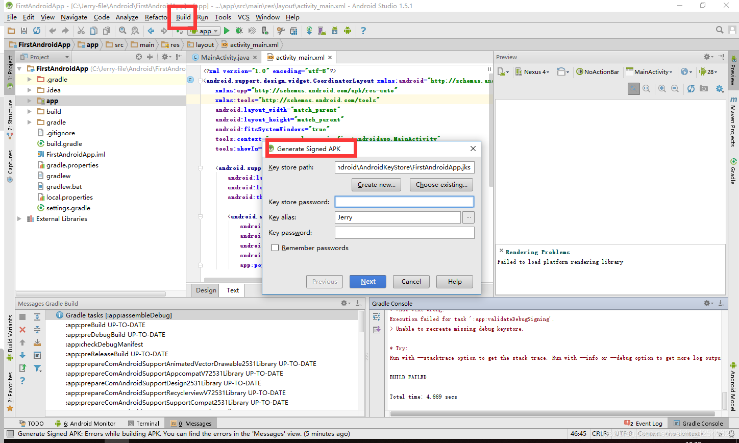Open the AVD Manager phone icon
Screen dimensions: 739x443
[322, 31]
